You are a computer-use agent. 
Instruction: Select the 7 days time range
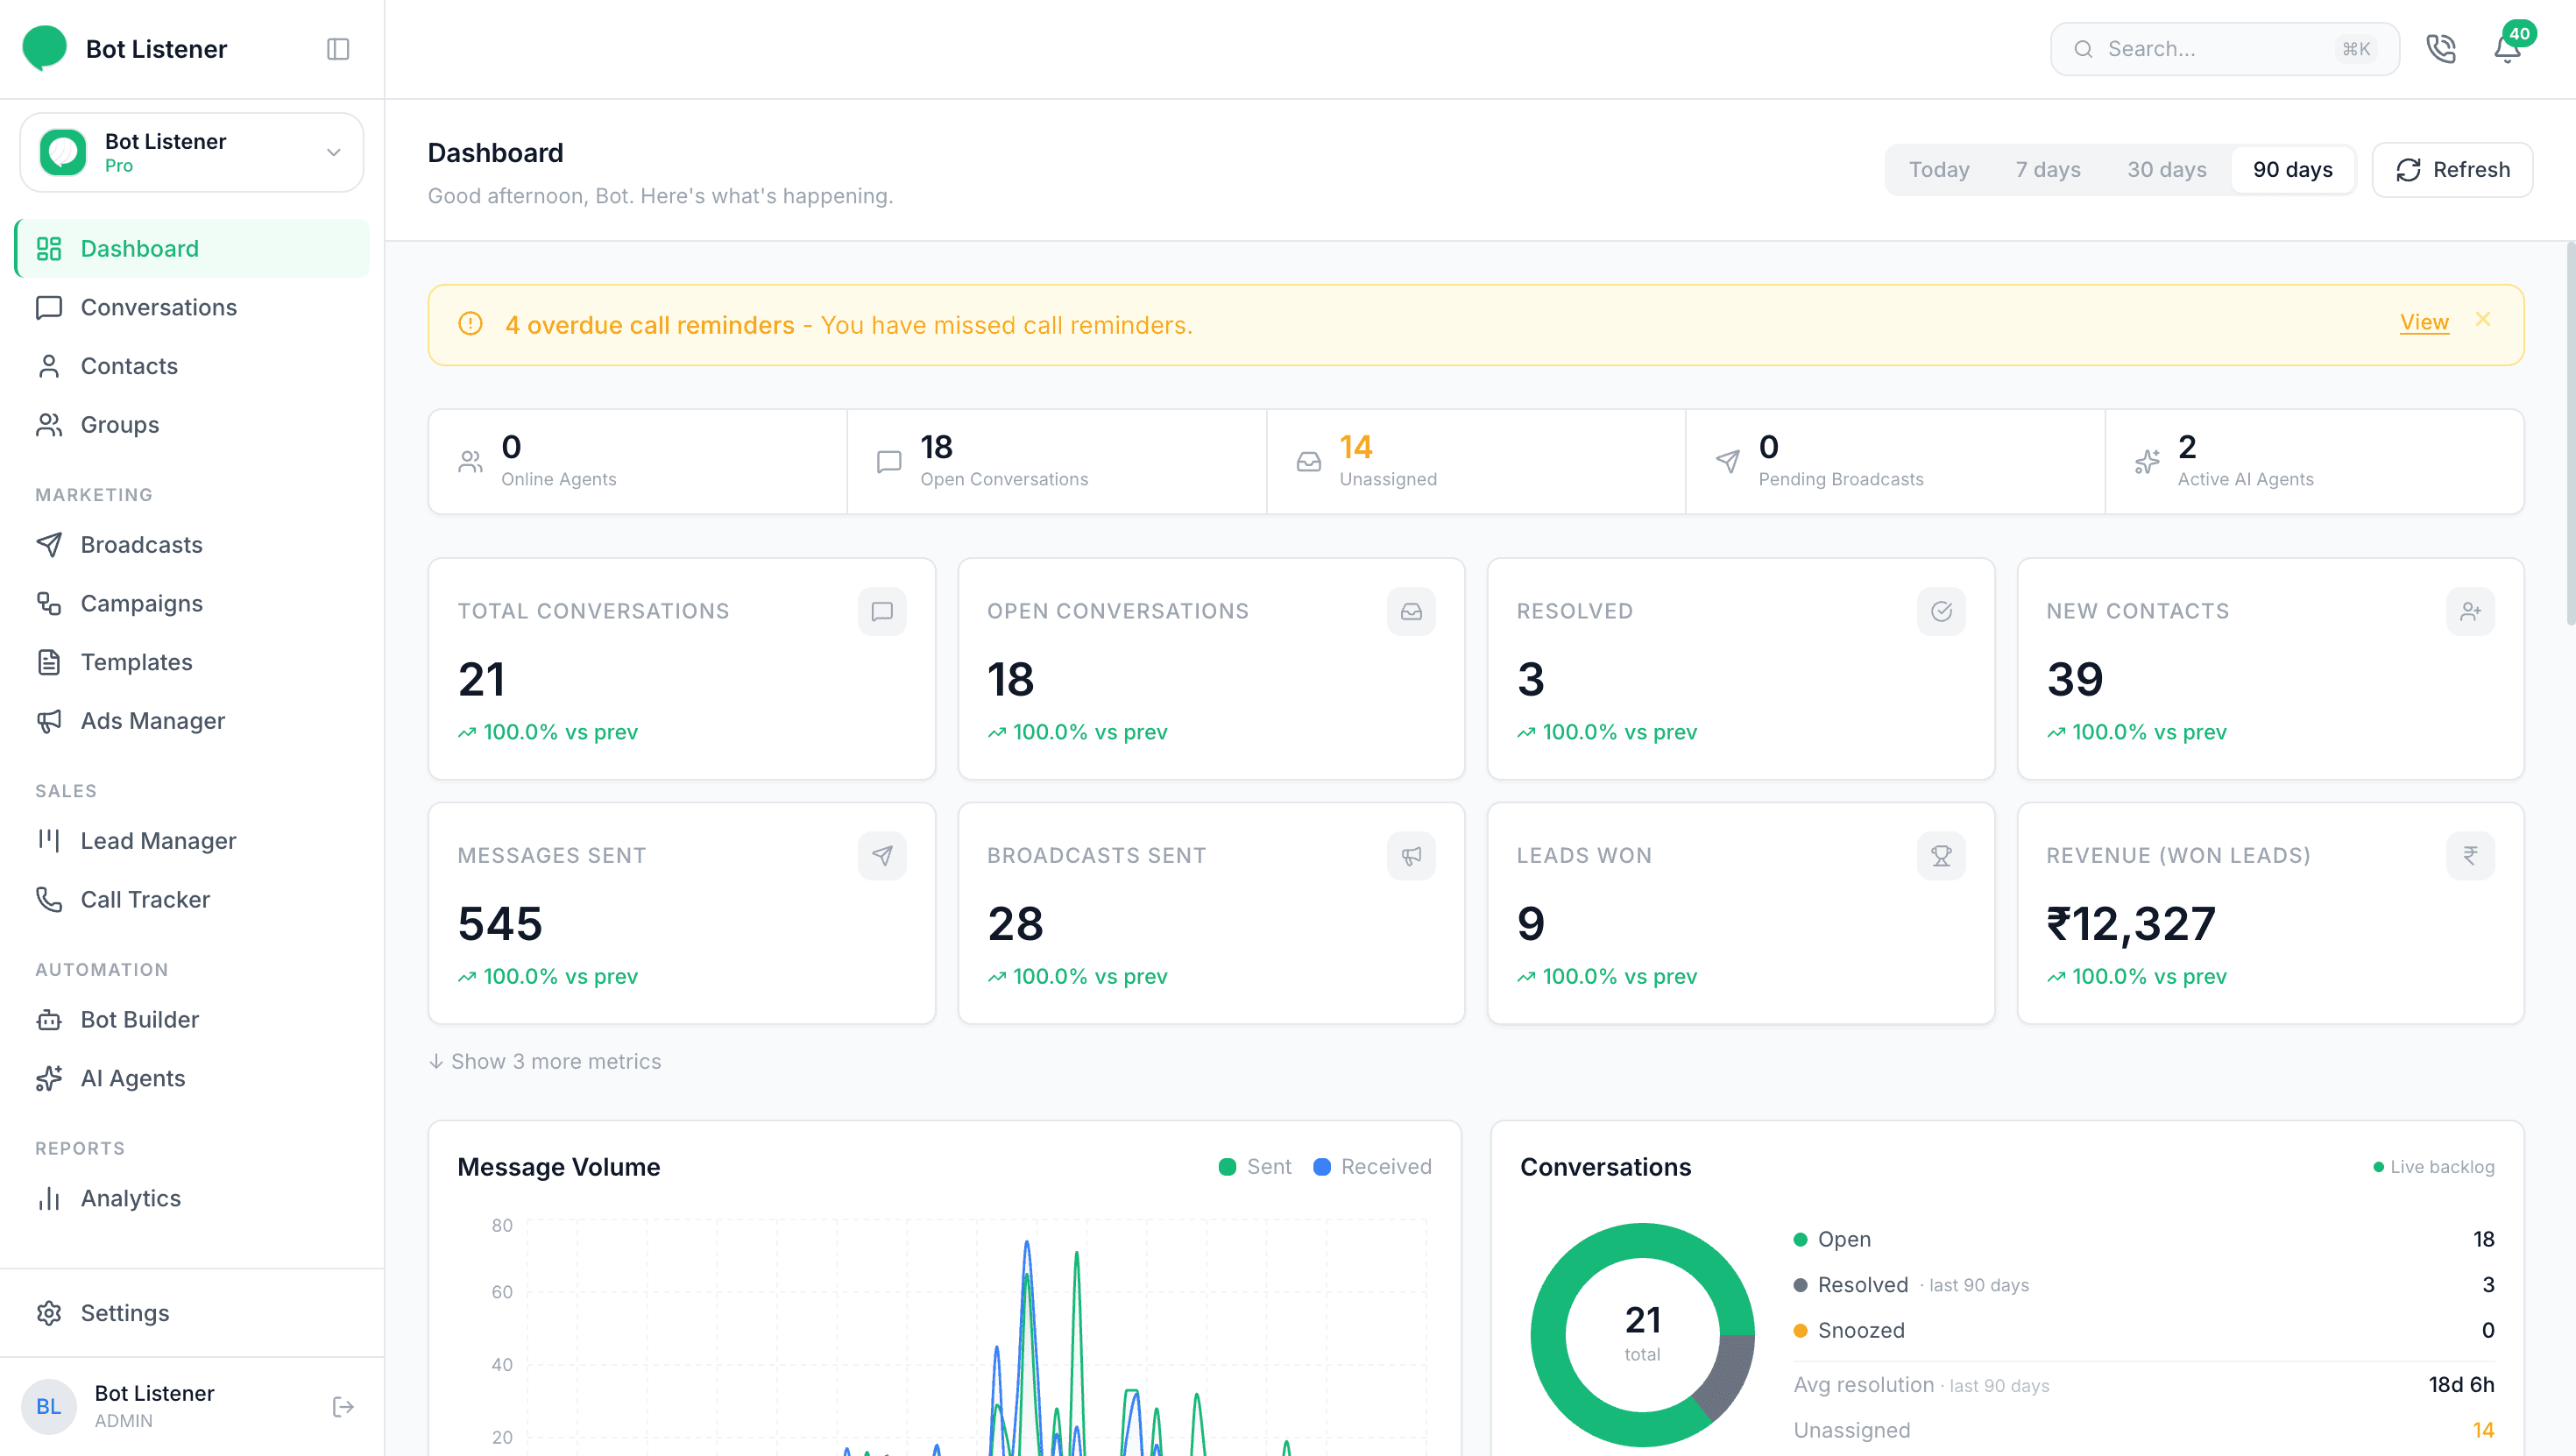coord(2048,170)
